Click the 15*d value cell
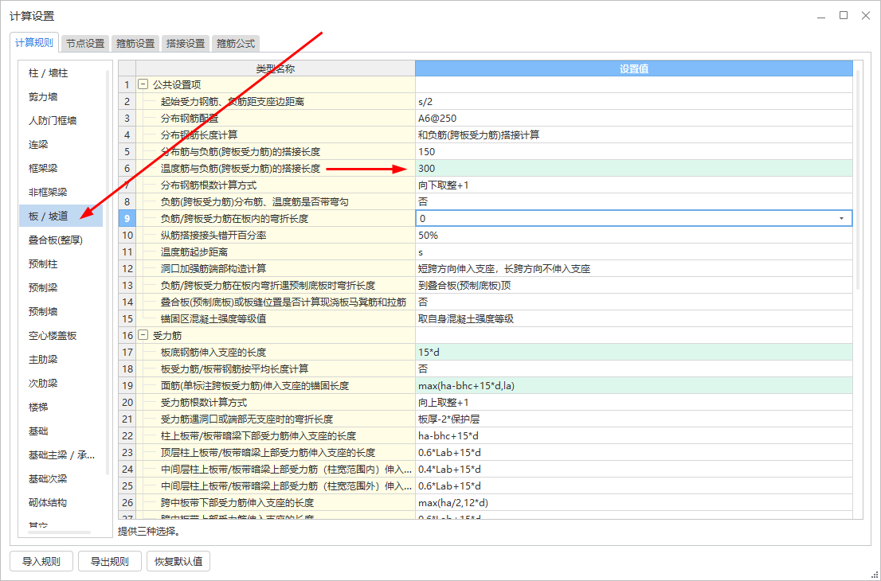Screen dimensions: 881x581 [x=634, y=353]
